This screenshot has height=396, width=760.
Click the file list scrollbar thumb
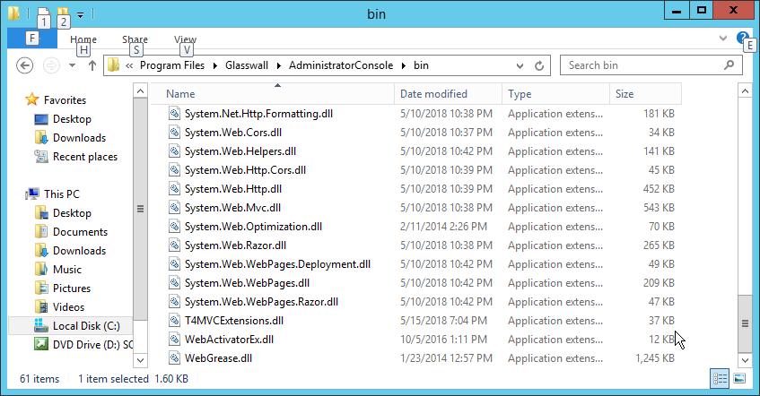tap(743, 322)
